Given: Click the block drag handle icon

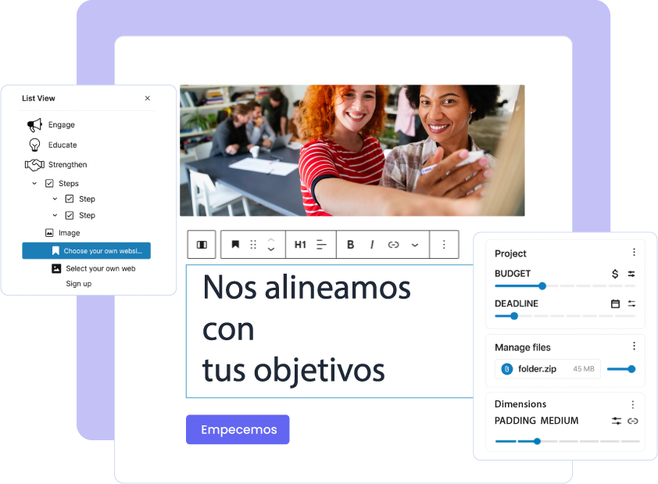Looking at the screenshot, I should coord(253,245).
